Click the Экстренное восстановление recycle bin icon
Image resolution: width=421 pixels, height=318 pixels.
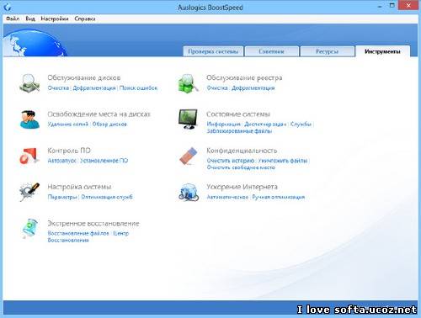click(x=29, y=228)
